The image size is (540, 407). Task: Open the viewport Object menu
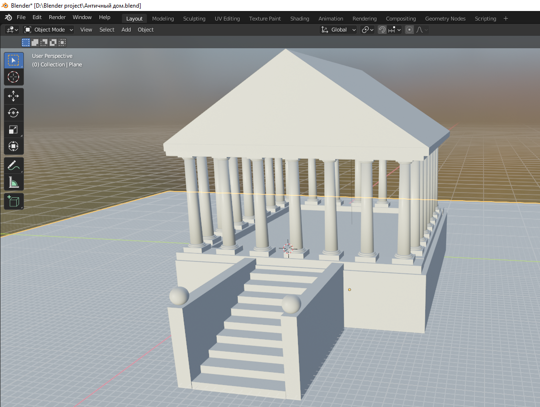(146, 30)
